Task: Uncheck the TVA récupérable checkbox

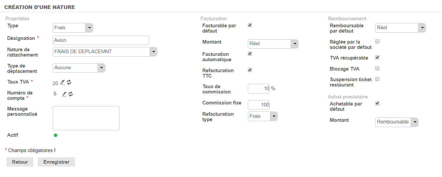Action: (377, 57)
